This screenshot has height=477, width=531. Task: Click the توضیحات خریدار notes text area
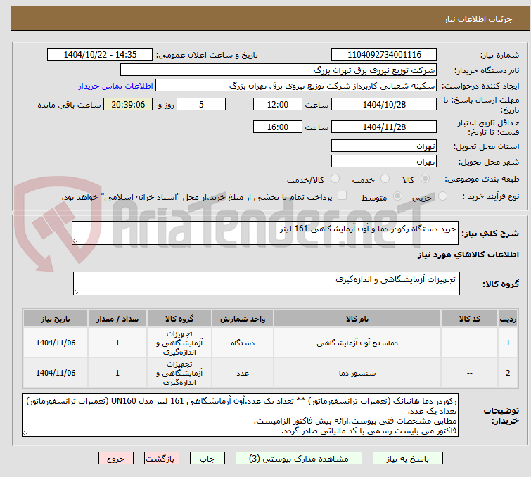pyautogui.click(x=240, y=415)
